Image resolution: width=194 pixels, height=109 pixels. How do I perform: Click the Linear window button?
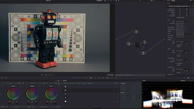[66, 83]
